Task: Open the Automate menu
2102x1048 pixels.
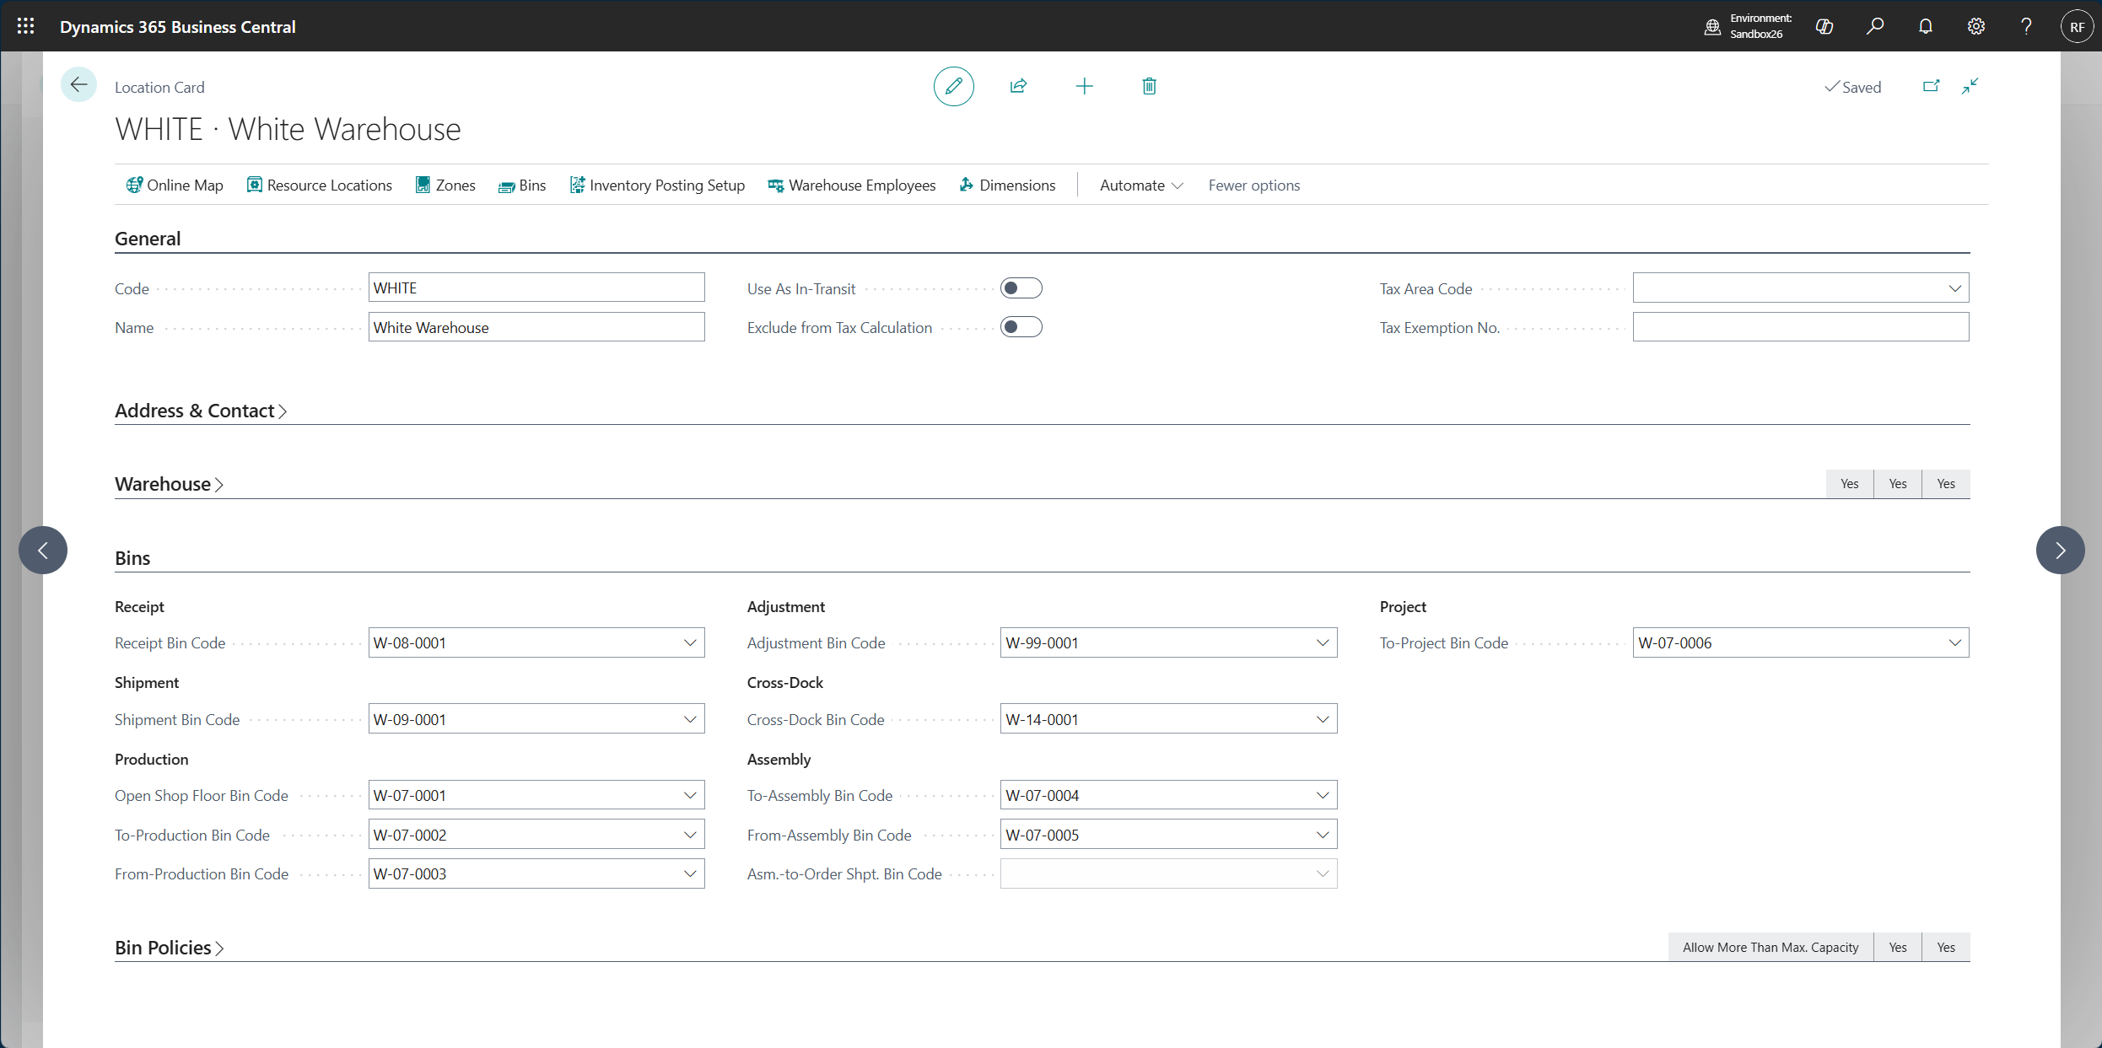Action: (1141, 185)
